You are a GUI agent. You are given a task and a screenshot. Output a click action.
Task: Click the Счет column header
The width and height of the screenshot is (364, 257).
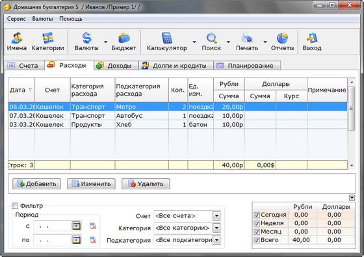(x=53, y=90)
